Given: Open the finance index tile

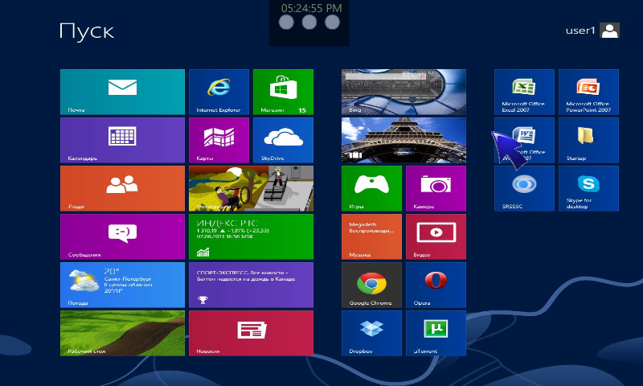Looking at the screenshot, I should pos(251,236).
